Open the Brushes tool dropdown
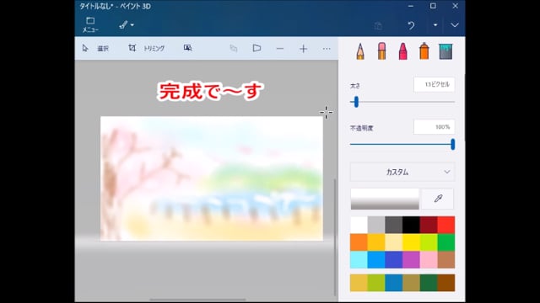The height and width of the screenshot is (303, 540). 127,24
